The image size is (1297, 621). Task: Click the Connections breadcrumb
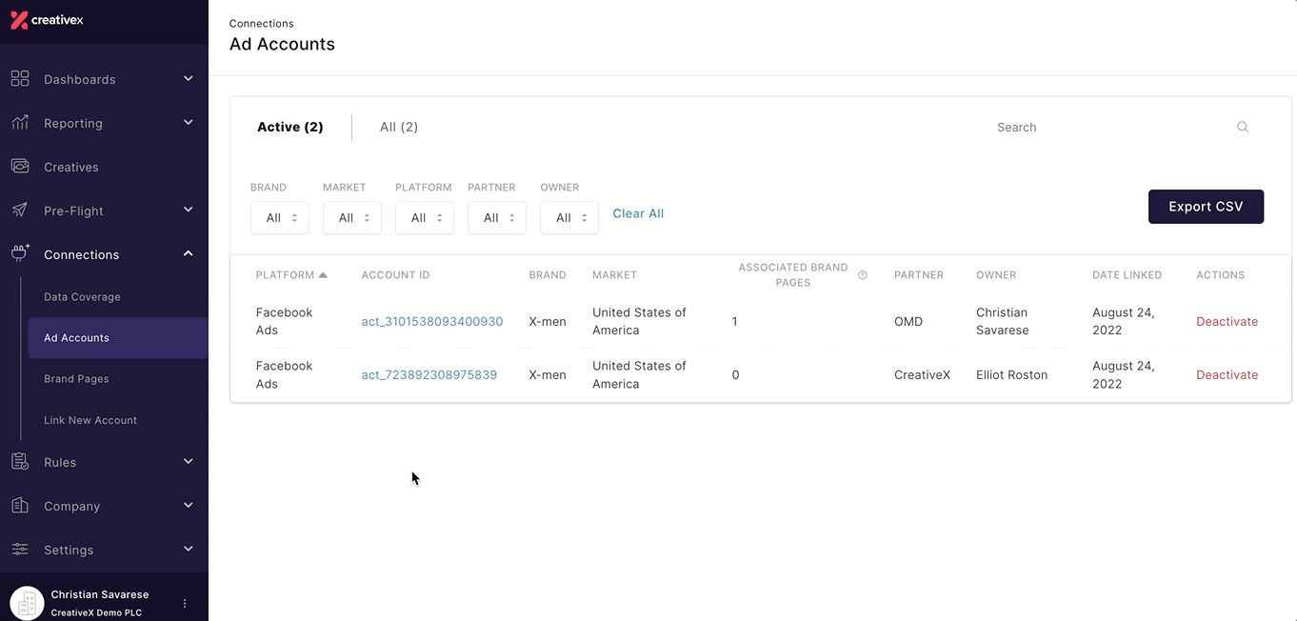[x=262, y=23]
